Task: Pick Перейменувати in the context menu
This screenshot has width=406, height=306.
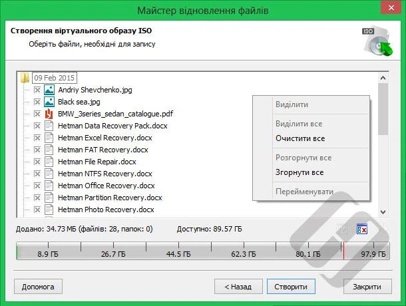Action: [x=311, y=192]
